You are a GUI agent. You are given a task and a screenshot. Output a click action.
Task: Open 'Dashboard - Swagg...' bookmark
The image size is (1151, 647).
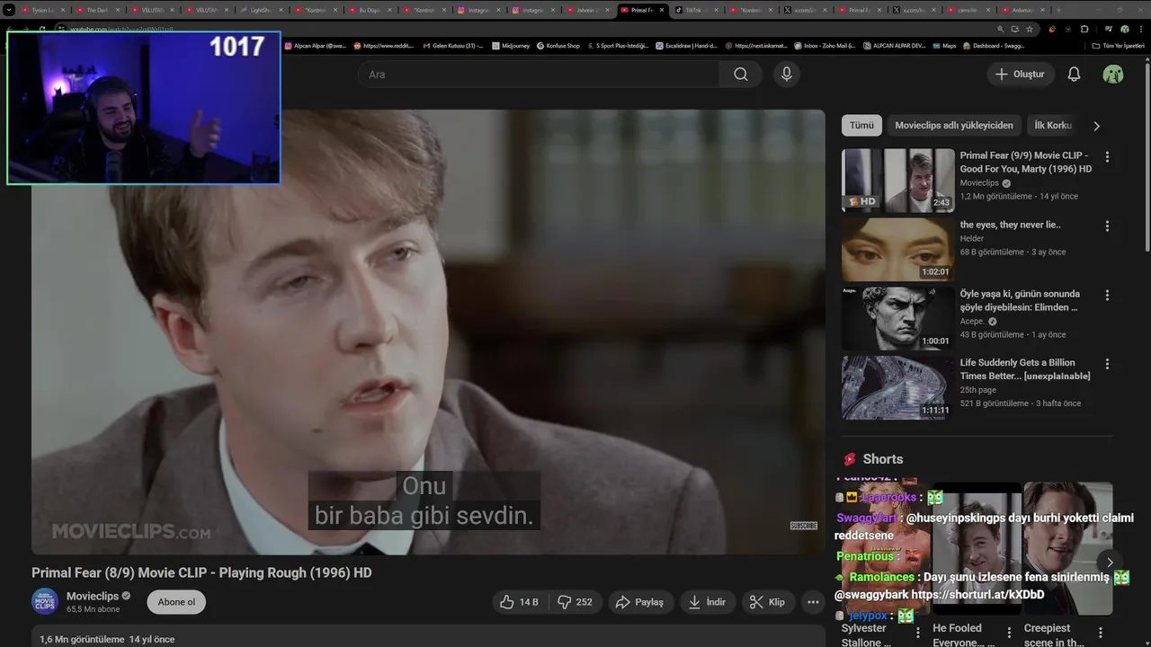point(994,46)
